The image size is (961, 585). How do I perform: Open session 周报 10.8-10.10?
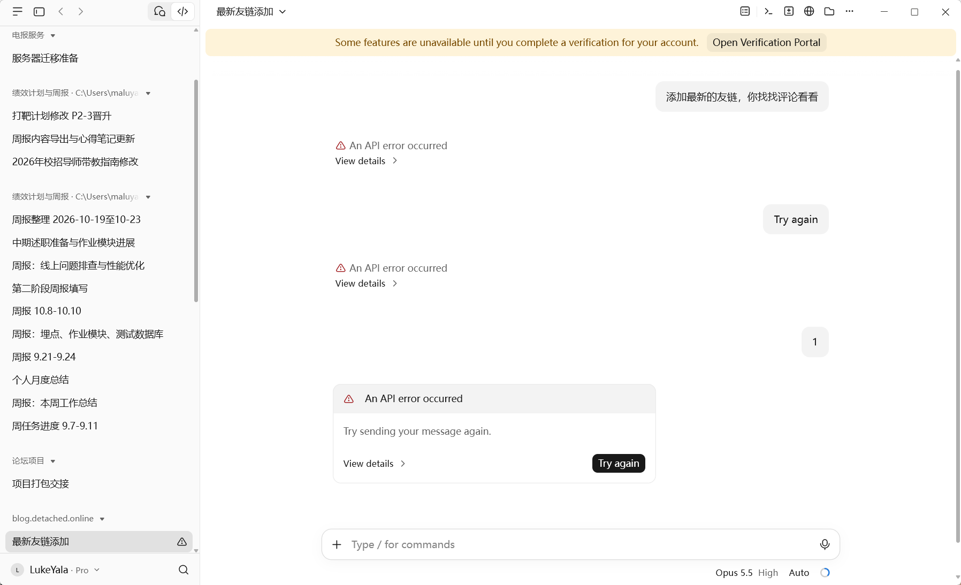click(99, 311)
